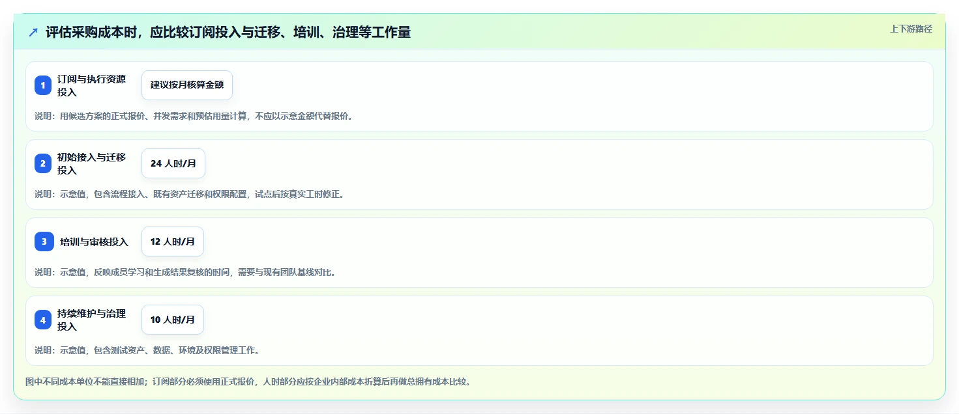The image size is (959, 414).
Task: Click the 建议按月核算金额 pill
Action: point(187,85)
